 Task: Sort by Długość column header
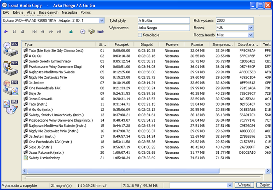pos(147,45)
